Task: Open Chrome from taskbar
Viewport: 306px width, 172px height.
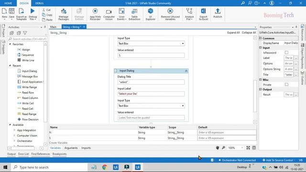Action: [105, 167]
